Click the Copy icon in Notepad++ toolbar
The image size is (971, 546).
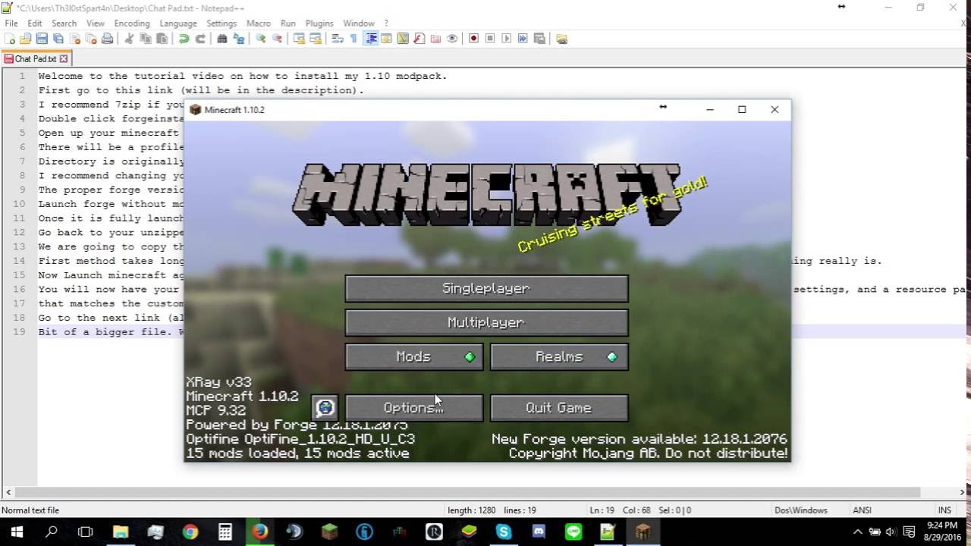pos(145,39)
